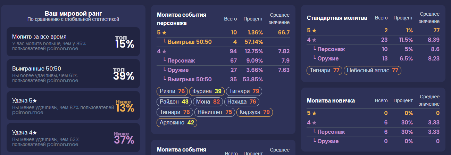Select the Нахида 76 tag
This screenshot has width=451, height=155.
pyautogui.click(x=242, y=102)
